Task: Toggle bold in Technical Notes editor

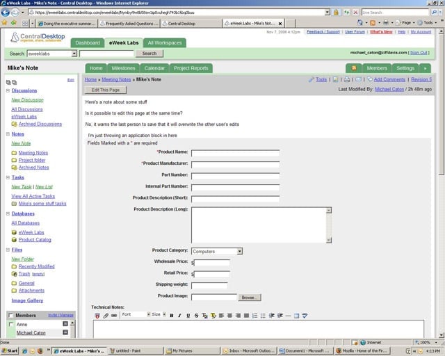Action: 172,316
